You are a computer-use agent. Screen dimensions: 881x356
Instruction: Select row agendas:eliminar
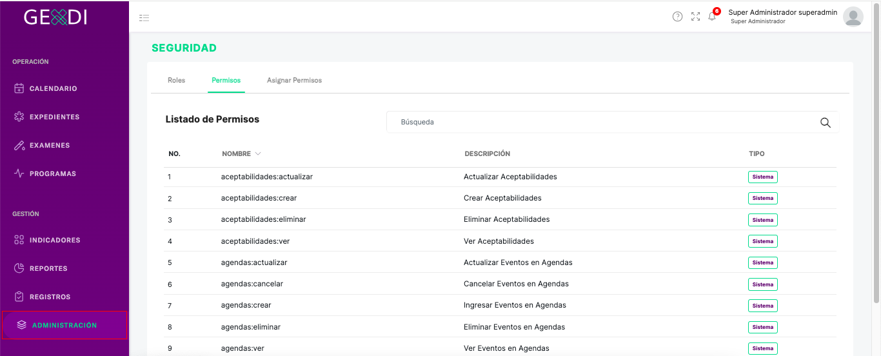[500, 327]
